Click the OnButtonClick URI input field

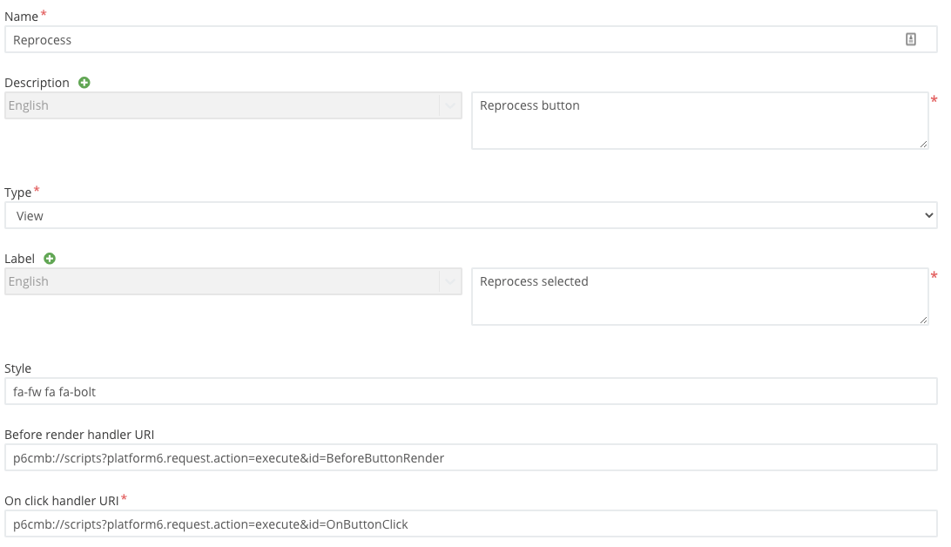pos(470,524)
